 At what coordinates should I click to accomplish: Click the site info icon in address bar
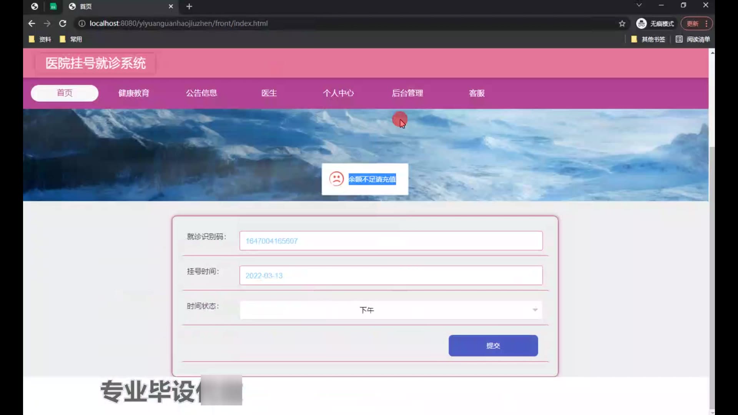tap(81, 23)
